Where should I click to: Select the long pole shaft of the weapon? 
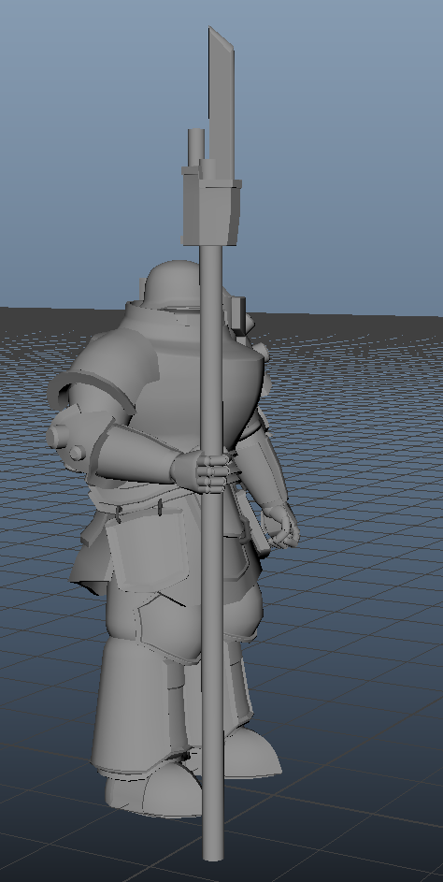212,551
